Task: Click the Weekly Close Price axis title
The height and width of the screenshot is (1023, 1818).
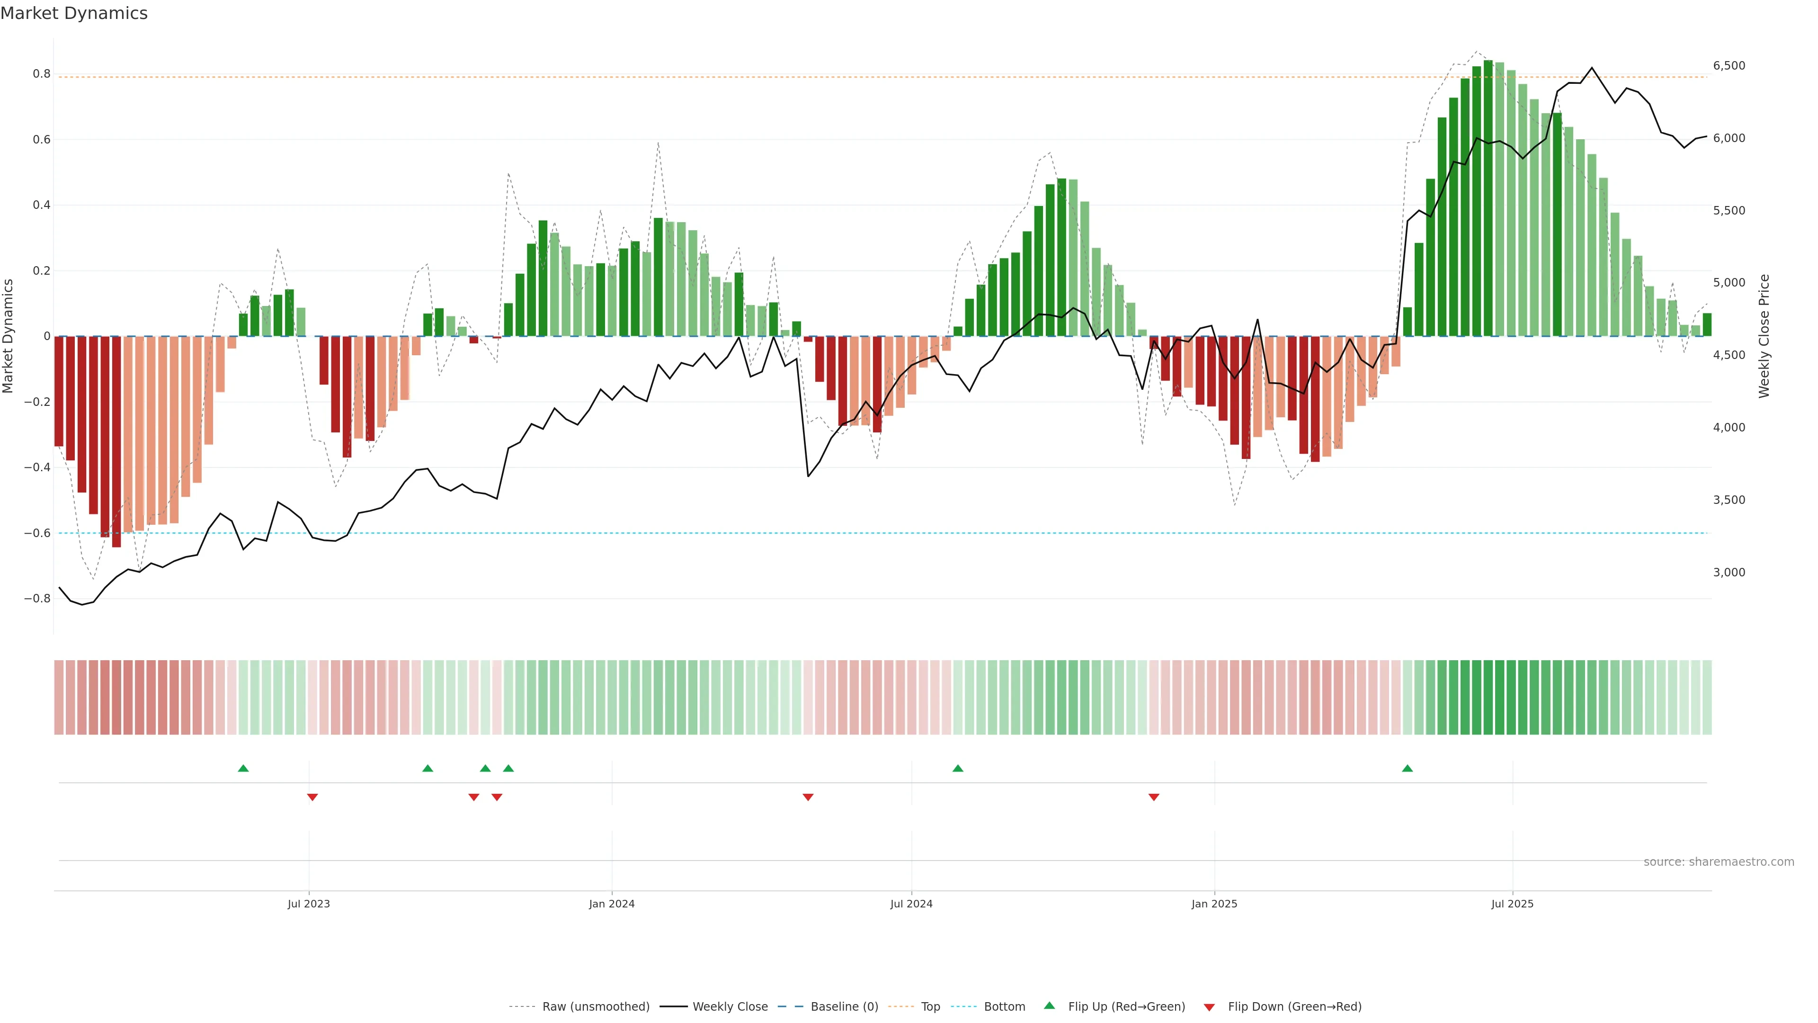Action: coord(1764,336)
